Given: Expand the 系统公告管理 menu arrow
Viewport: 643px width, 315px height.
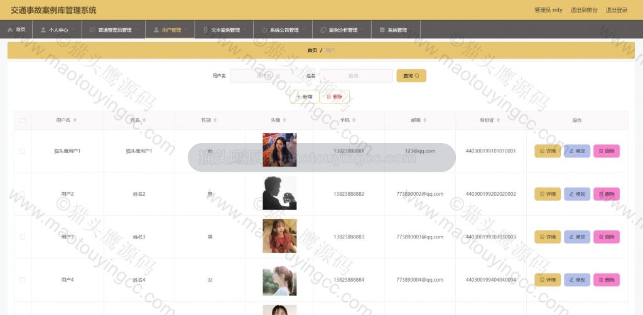Looking at the screenshot, I should 303,29.
